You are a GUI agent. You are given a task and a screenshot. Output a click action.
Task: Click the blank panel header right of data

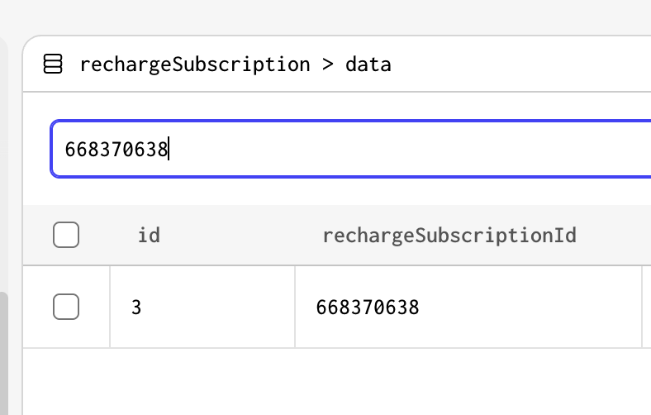[x=521, y=64]
